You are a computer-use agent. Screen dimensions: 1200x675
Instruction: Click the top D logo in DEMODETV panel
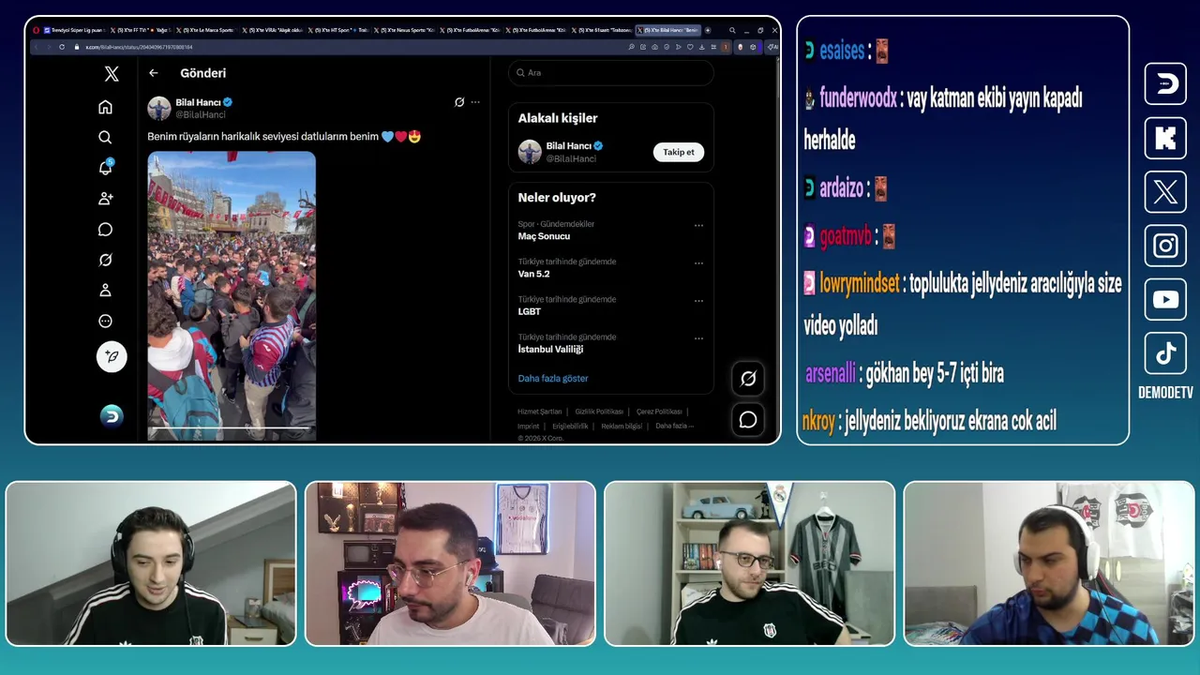point(1165,83)
